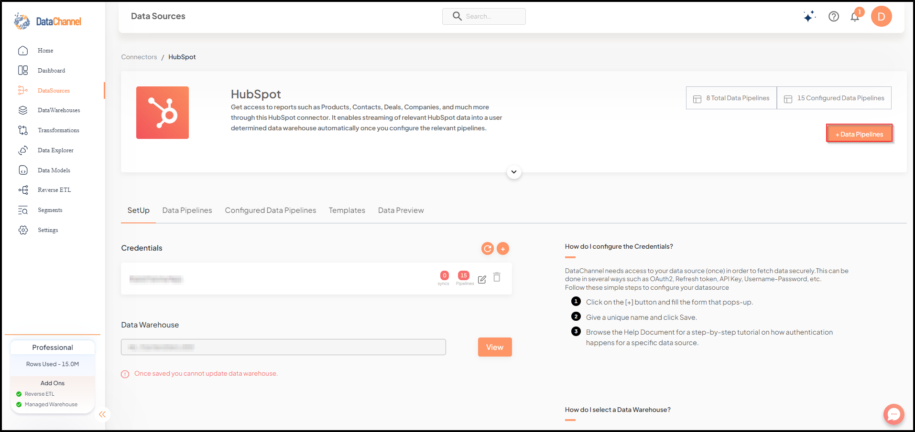Refresh the credentials list
Image resolution: width=915 pixels, height=432 pixels.
[487, 248]
